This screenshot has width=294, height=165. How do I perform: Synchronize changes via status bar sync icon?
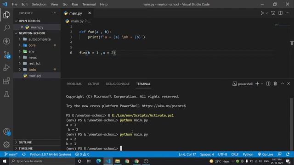pyautogui.click(x=23, y=154)
